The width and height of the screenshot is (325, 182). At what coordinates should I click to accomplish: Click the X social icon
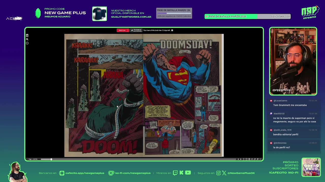click(x=224, y=173)
